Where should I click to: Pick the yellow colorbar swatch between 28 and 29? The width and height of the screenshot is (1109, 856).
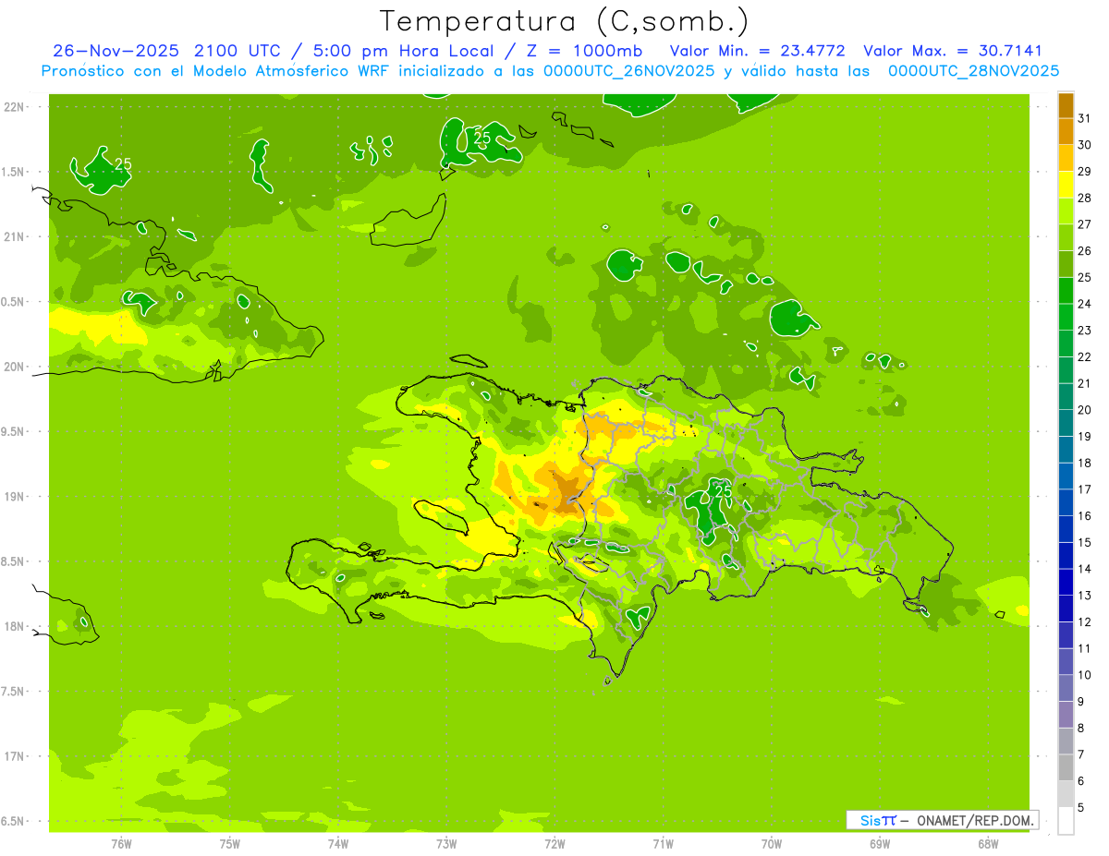pyautogui.click(x=1066, y=185)
